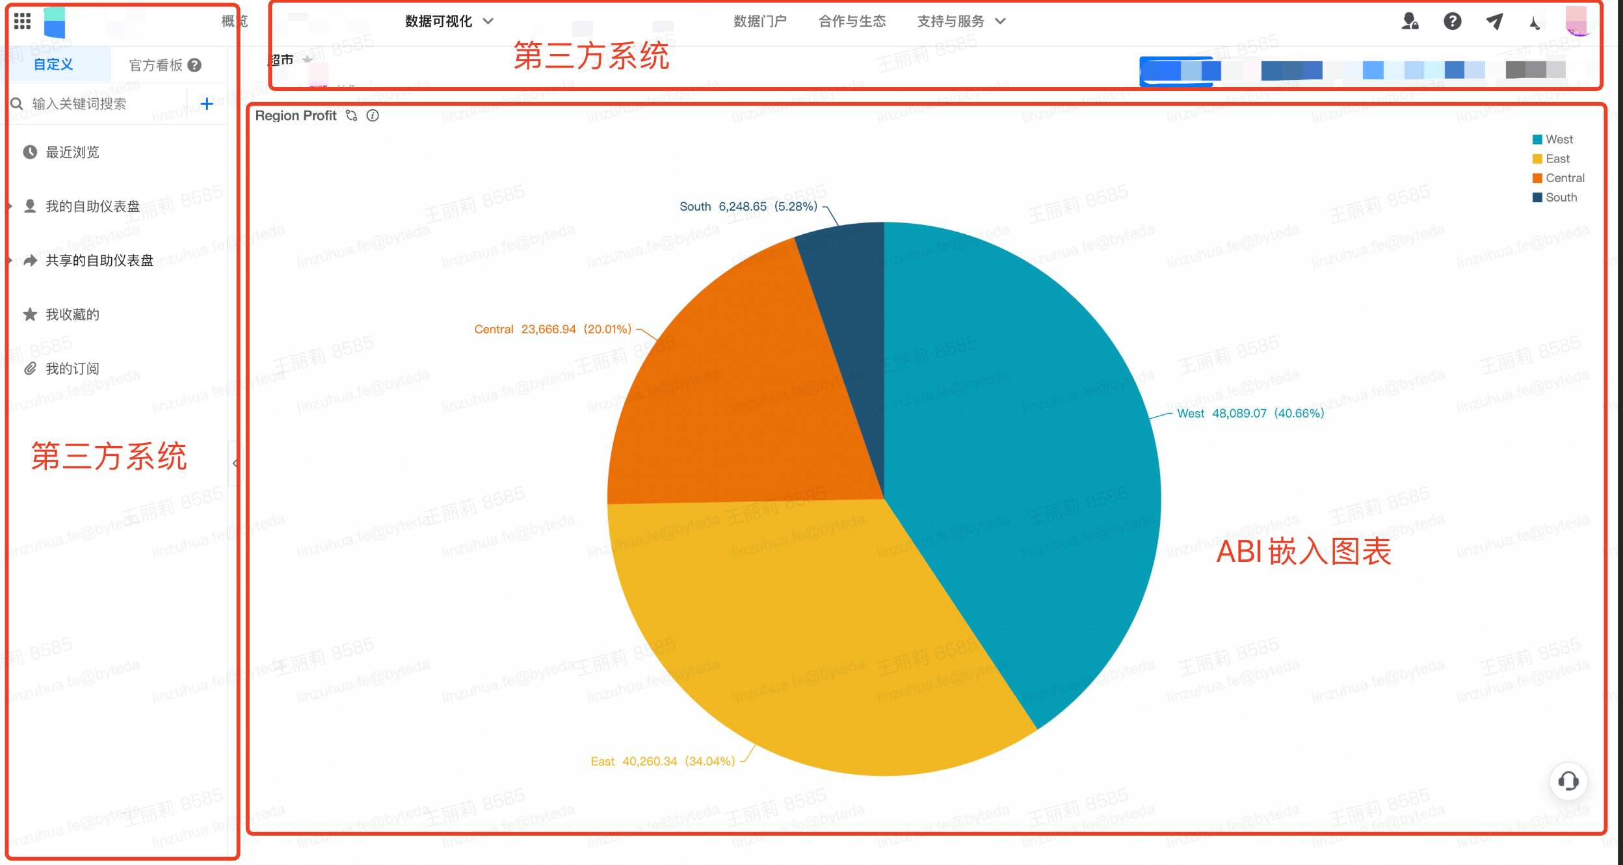Click the product logo icon
This screenshot has height=865, width=1623.
pos(55,22)
